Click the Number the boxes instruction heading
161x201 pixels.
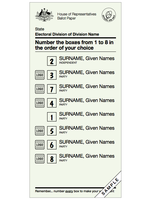point(74,45)
